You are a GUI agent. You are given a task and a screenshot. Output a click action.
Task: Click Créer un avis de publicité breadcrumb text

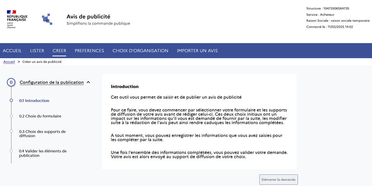[42, 62]
